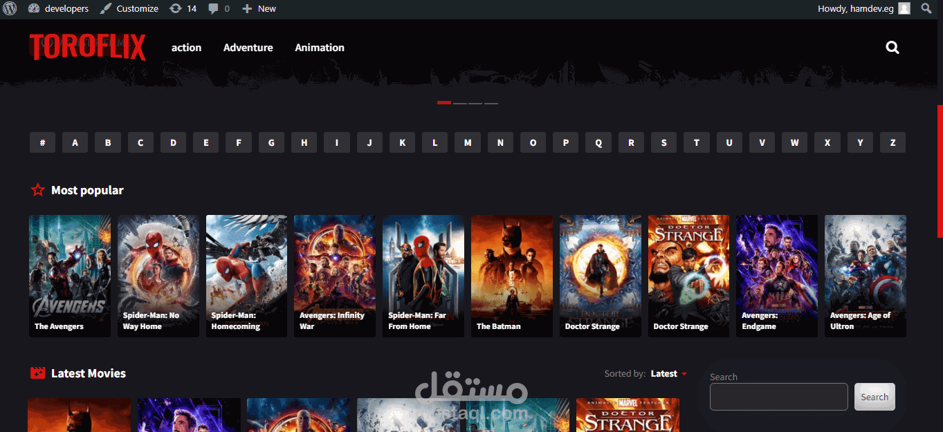Click the page vertical scrollbar
The image size is (943, 432).
940,171
